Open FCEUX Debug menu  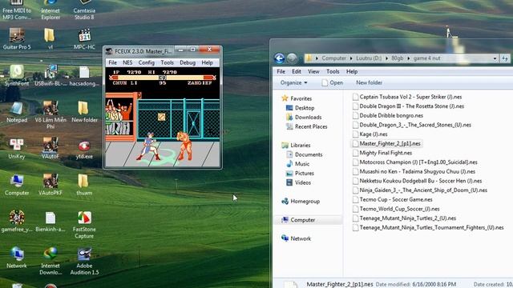coord(188,62)
